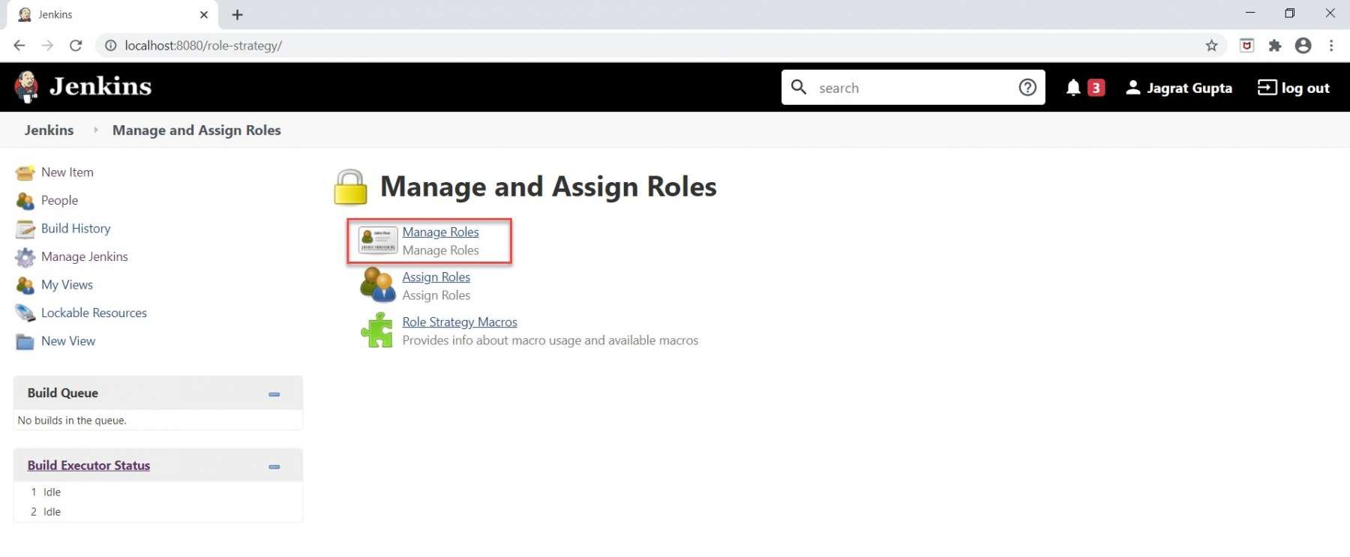Click the Manage Jenkins sidebar link
This screenshot has width=1350, height=557.
85,257
